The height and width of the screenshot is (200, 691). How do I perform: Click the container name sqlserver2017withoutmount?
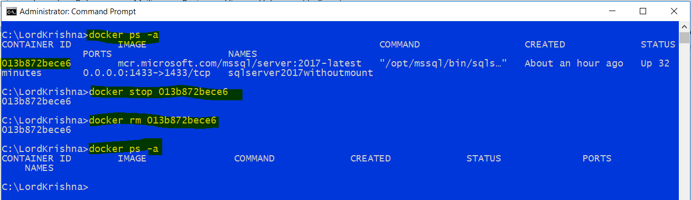(x=301, y=73)
